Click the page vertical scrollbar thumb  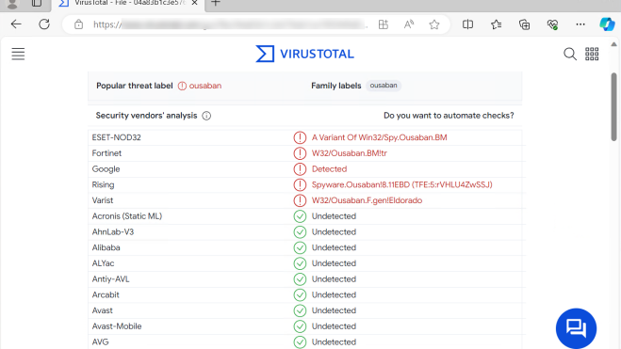coord(613,106)
